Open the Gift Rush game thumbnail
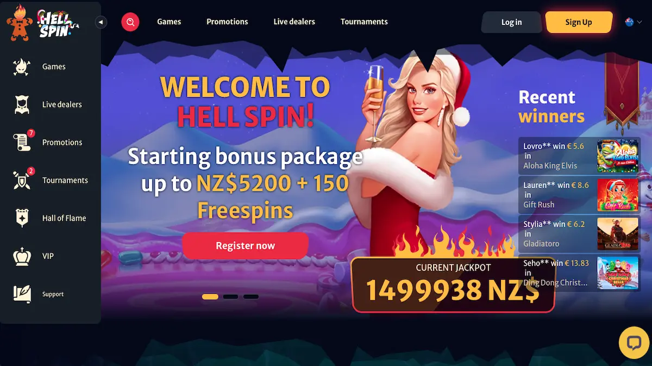652x366 pixels. [x=618, y=195]
